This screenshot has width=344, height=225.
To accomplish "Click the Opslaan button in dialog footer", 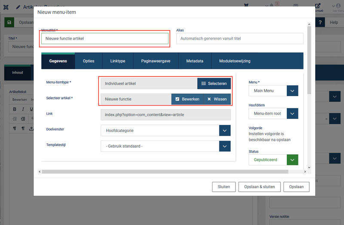I will tap(296, 187).
